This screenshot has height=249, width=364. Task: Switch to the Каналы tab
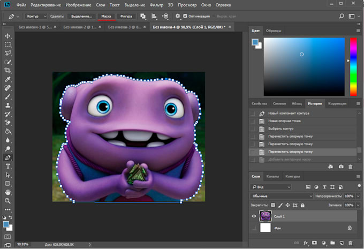coord(272,176)
